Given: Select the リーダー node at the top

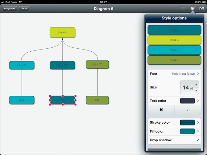Looking at the screenshot, I should [62, 32].
